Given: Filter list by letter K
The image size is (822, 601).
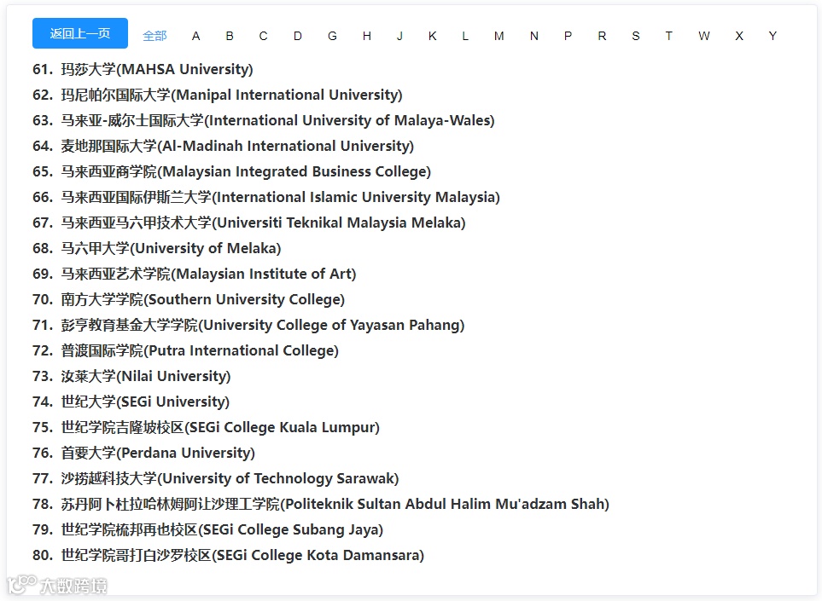Looking at the screenshot, I should [x=433, y=36].
